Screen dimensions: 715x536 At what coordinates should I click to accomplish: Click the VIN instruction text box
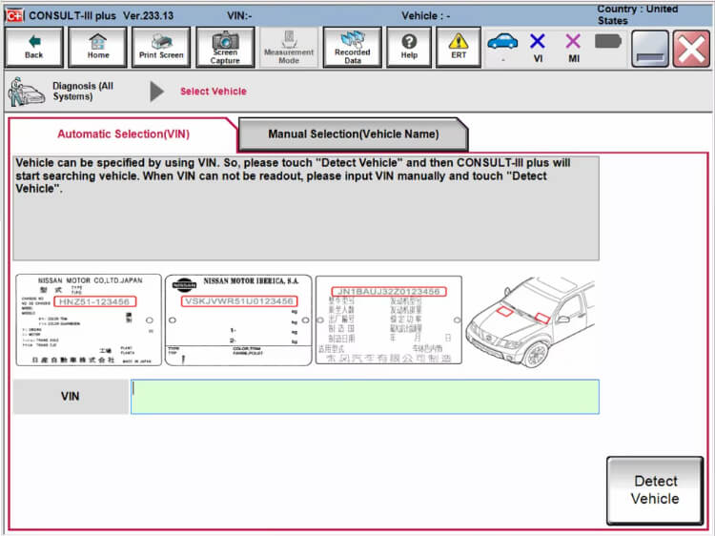[306, 208]
